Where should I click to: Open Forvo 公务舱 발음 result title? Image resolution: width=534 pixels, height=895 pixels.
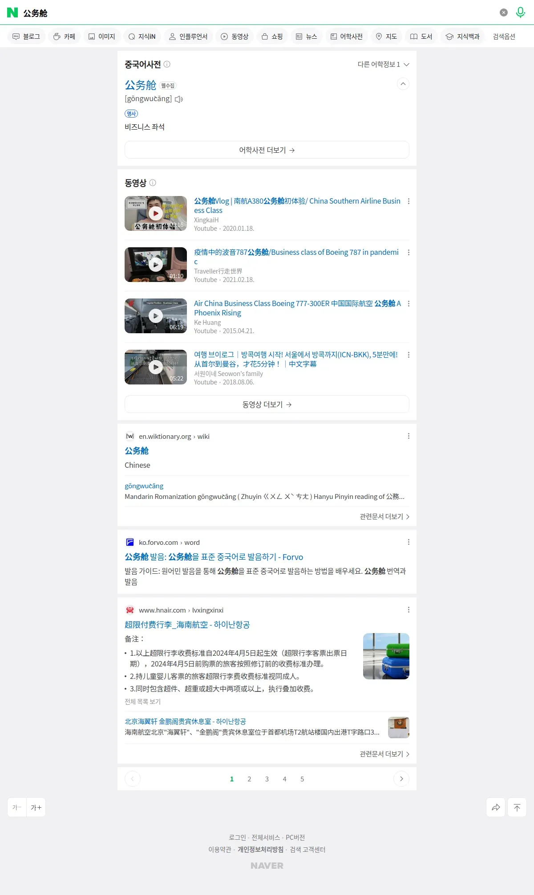click(x=214, y=557)
